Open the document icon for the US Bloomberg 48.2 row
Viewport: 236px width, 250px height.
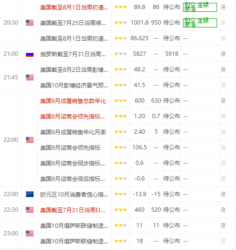click(223, 69)
